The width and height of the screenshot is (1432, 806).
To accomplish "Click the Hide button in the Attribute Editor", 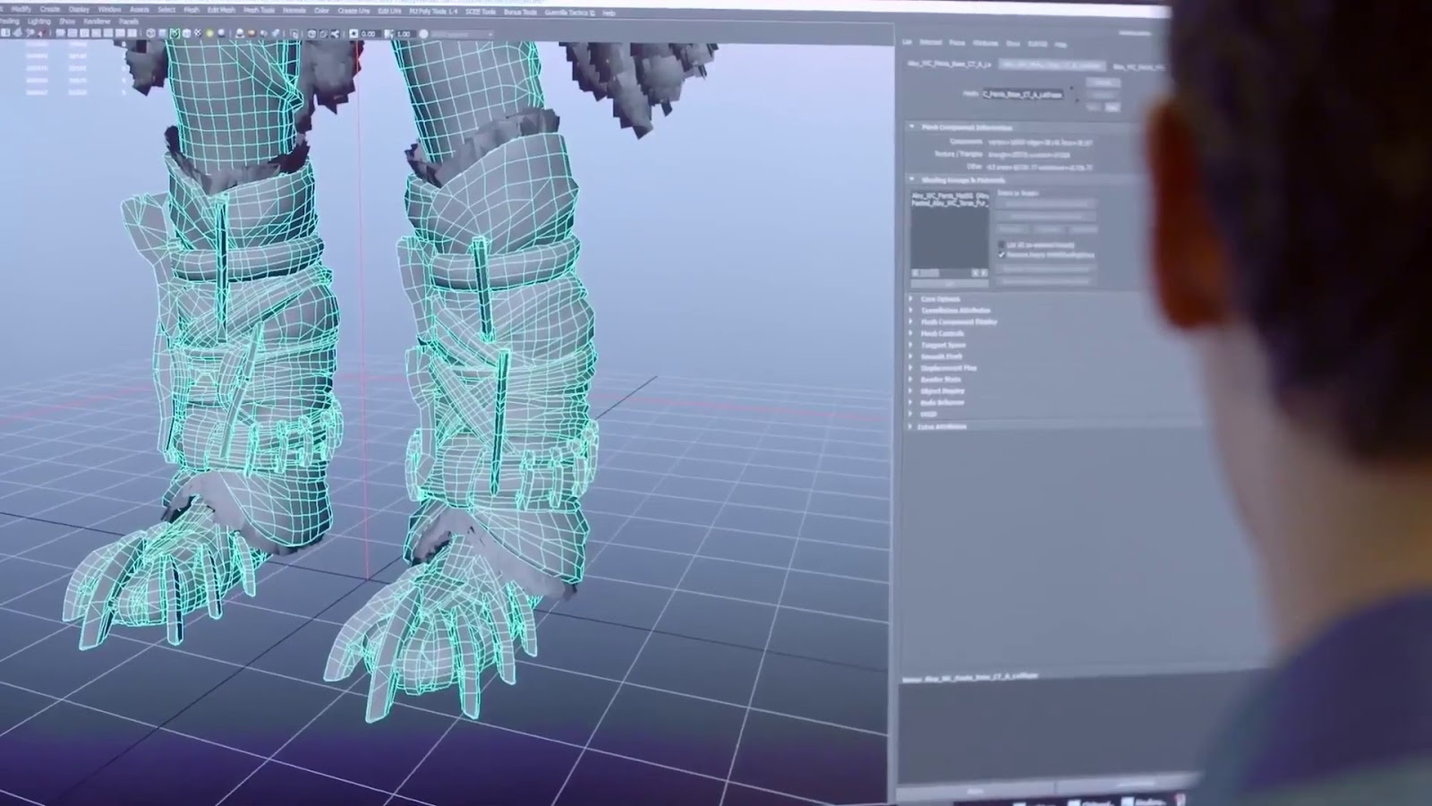I will click(1112, 107).
